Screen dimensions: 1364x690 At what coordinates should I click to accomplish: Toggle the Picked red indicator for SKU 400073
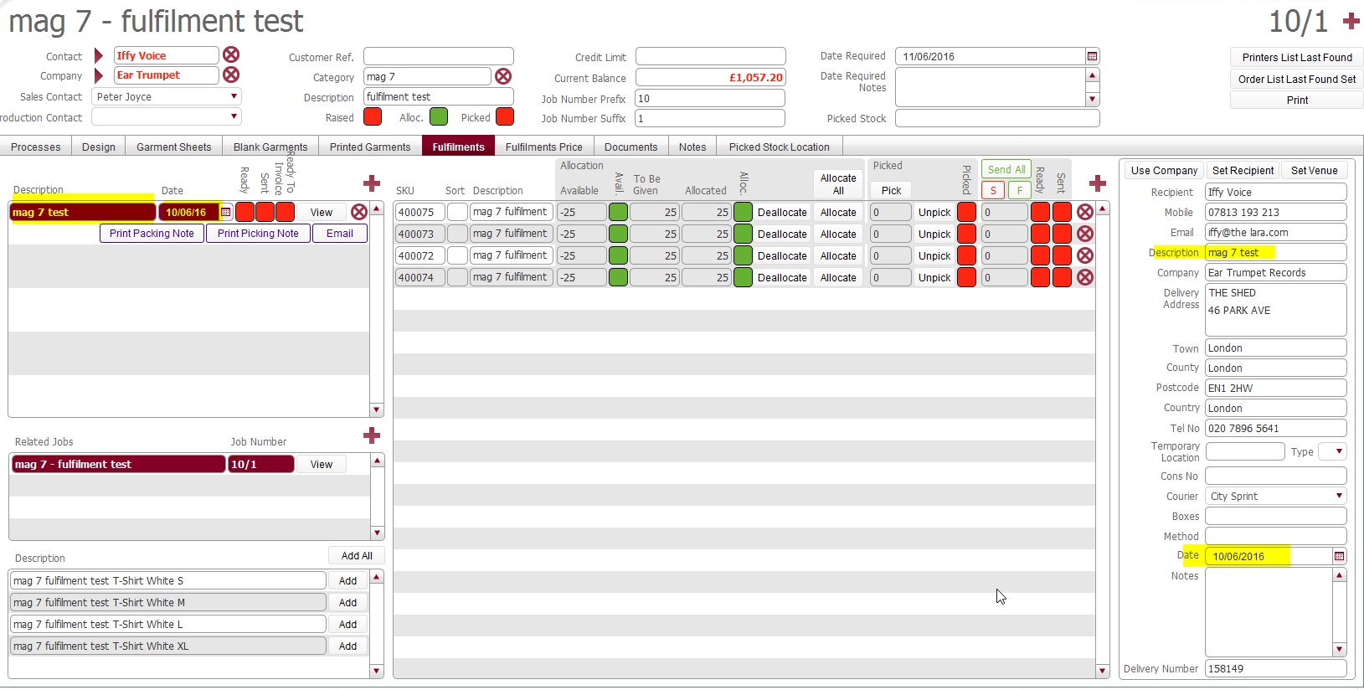click(966, 234)
